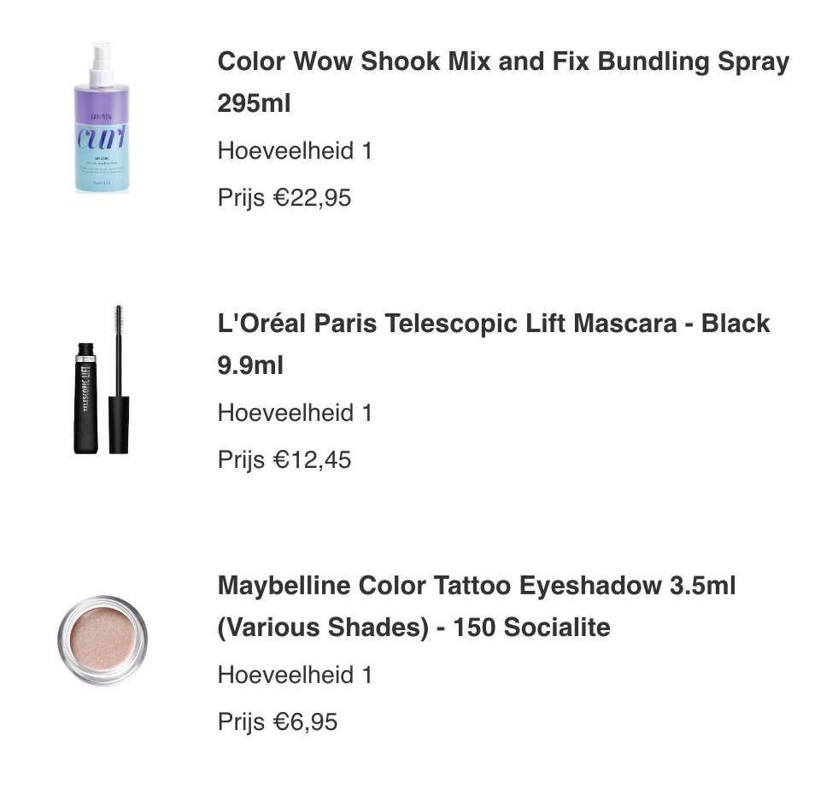This screenshot has width=832, height=794.
Task: Open L'Oréal Paris Telescopic Lift Mascara title
Action: pyautogui.click(x=494, y=324)
